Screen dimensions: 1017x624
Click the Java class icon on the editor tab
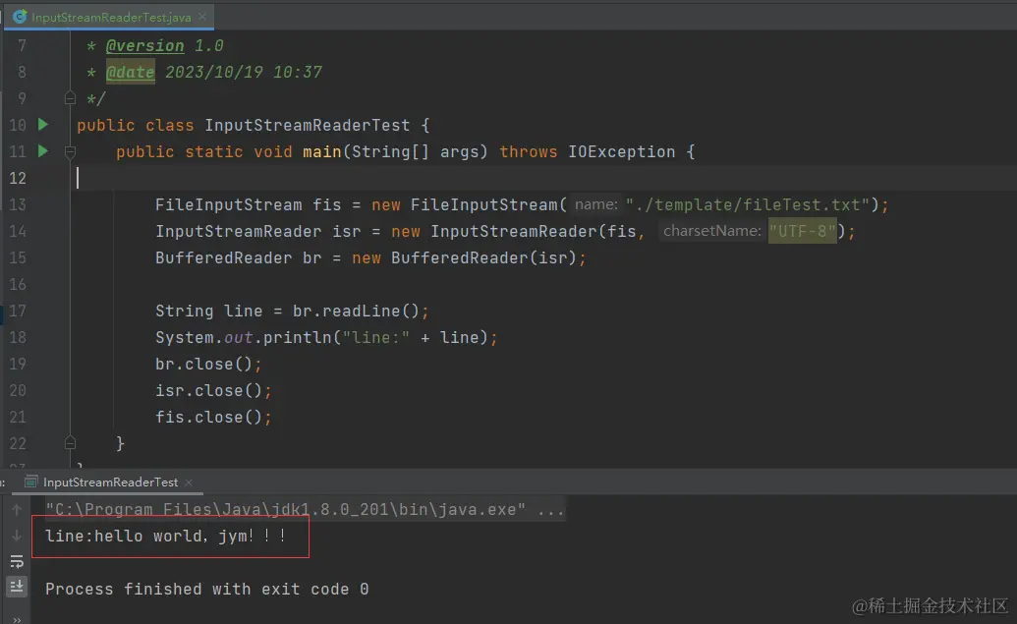coord(20,17)
